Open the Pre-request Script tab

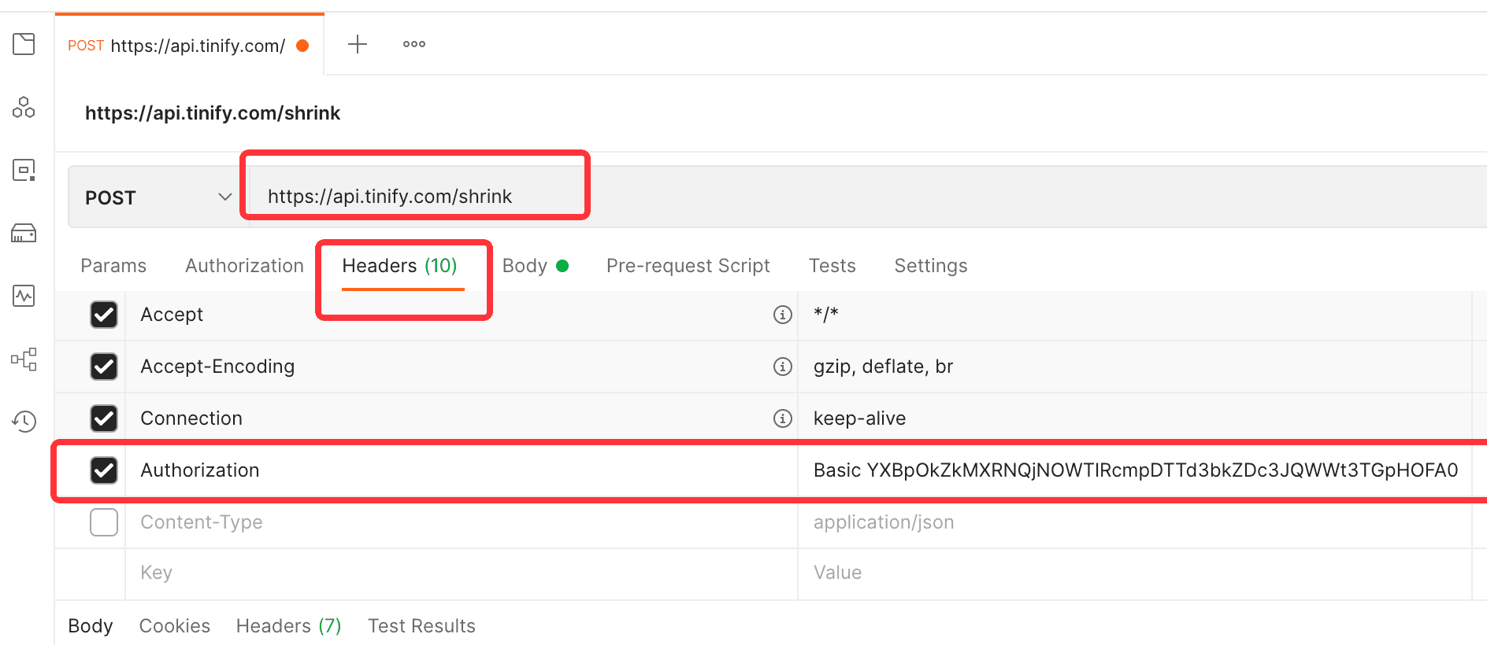pyautogui.click(x=688, y=266)
